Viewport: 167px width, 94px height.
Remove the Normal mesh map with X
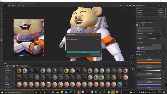[160, 48]
